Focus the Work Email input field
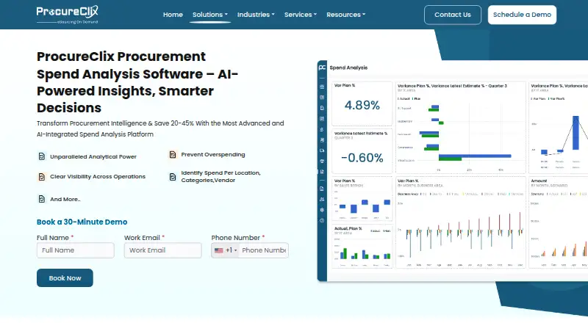The height and width of the screenshot is (323, 588). tap(162, 250)
